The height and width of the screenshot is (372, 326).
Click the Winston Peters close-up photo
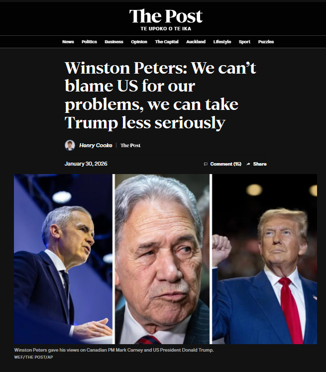click(162, 259)
